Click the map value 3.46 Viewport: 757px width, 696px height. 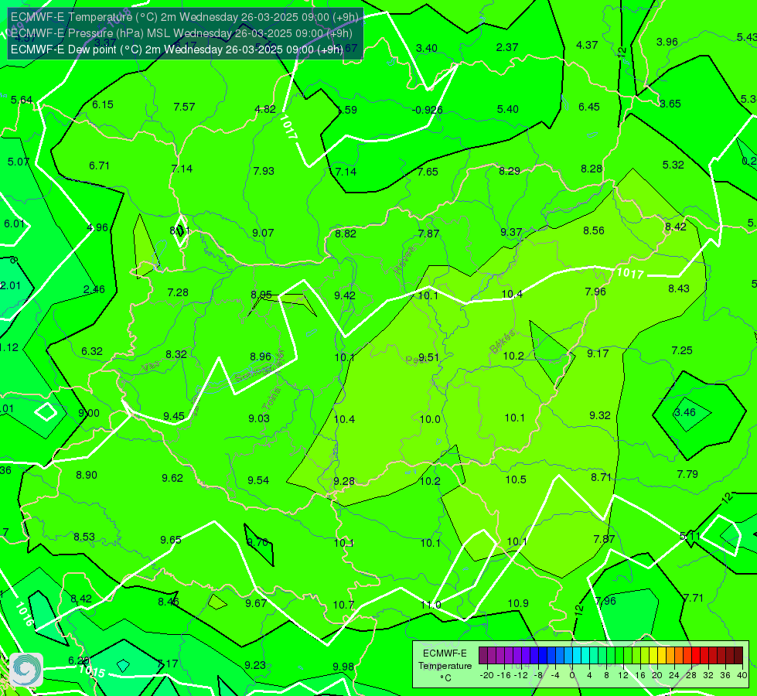(x=684, y=412)
